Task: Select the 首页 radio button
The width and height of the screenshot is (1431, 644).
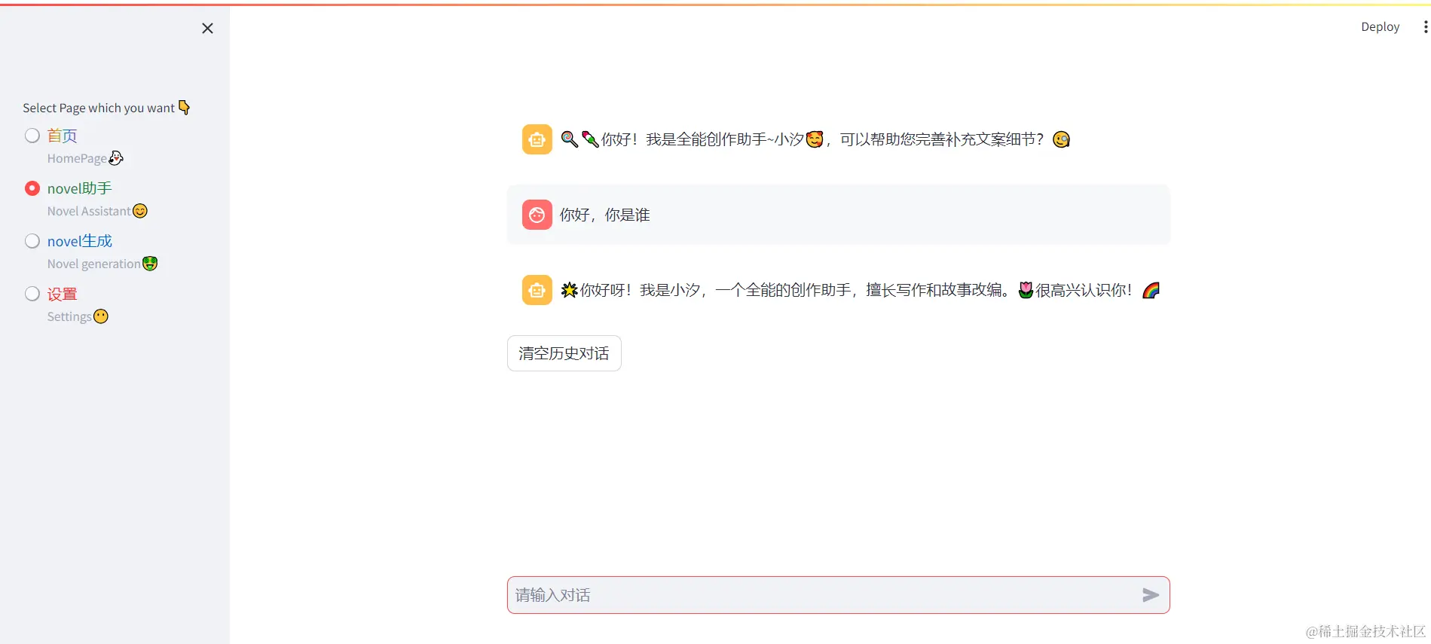Action: pyautogui.click(x=32, y=136)
